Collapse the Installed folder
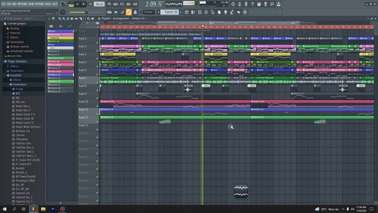The image size is (378, 213). [15, 75]
